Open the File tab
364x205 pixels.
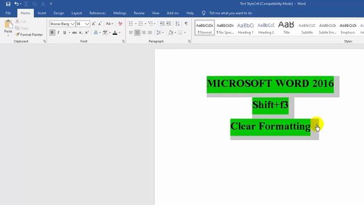tap(8, 13)
